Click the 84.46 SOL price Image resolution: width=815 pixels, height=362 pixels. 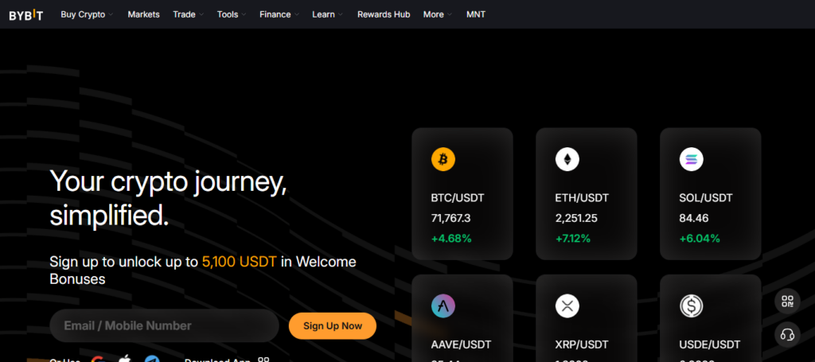pos(694,218)
